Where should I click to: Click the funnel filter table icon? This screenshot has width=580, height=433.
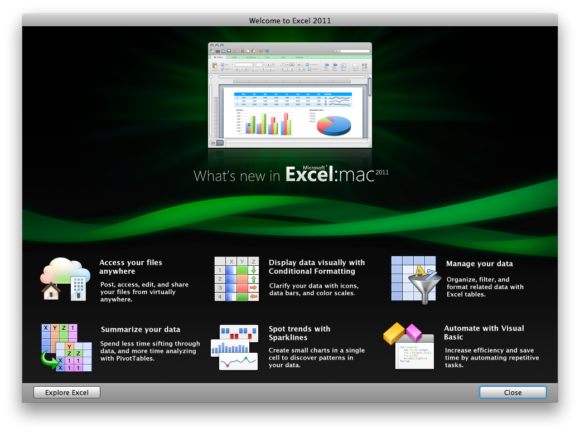[x=416, y=280]
